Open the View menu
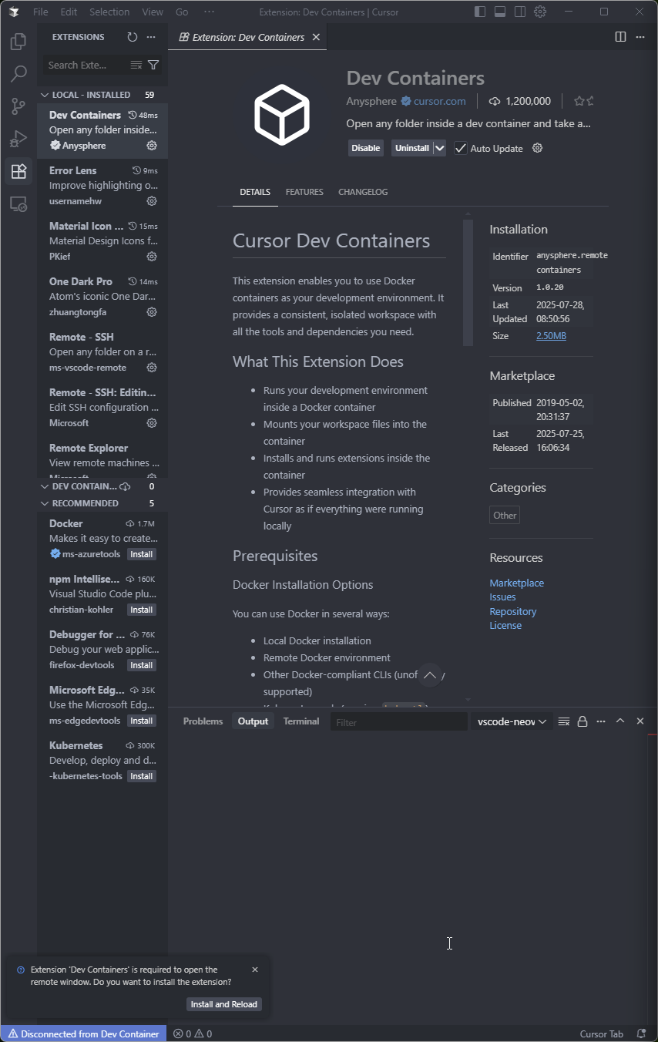Image resolution: width=658 pixels, height=1042 pixels. pos(153,12)
